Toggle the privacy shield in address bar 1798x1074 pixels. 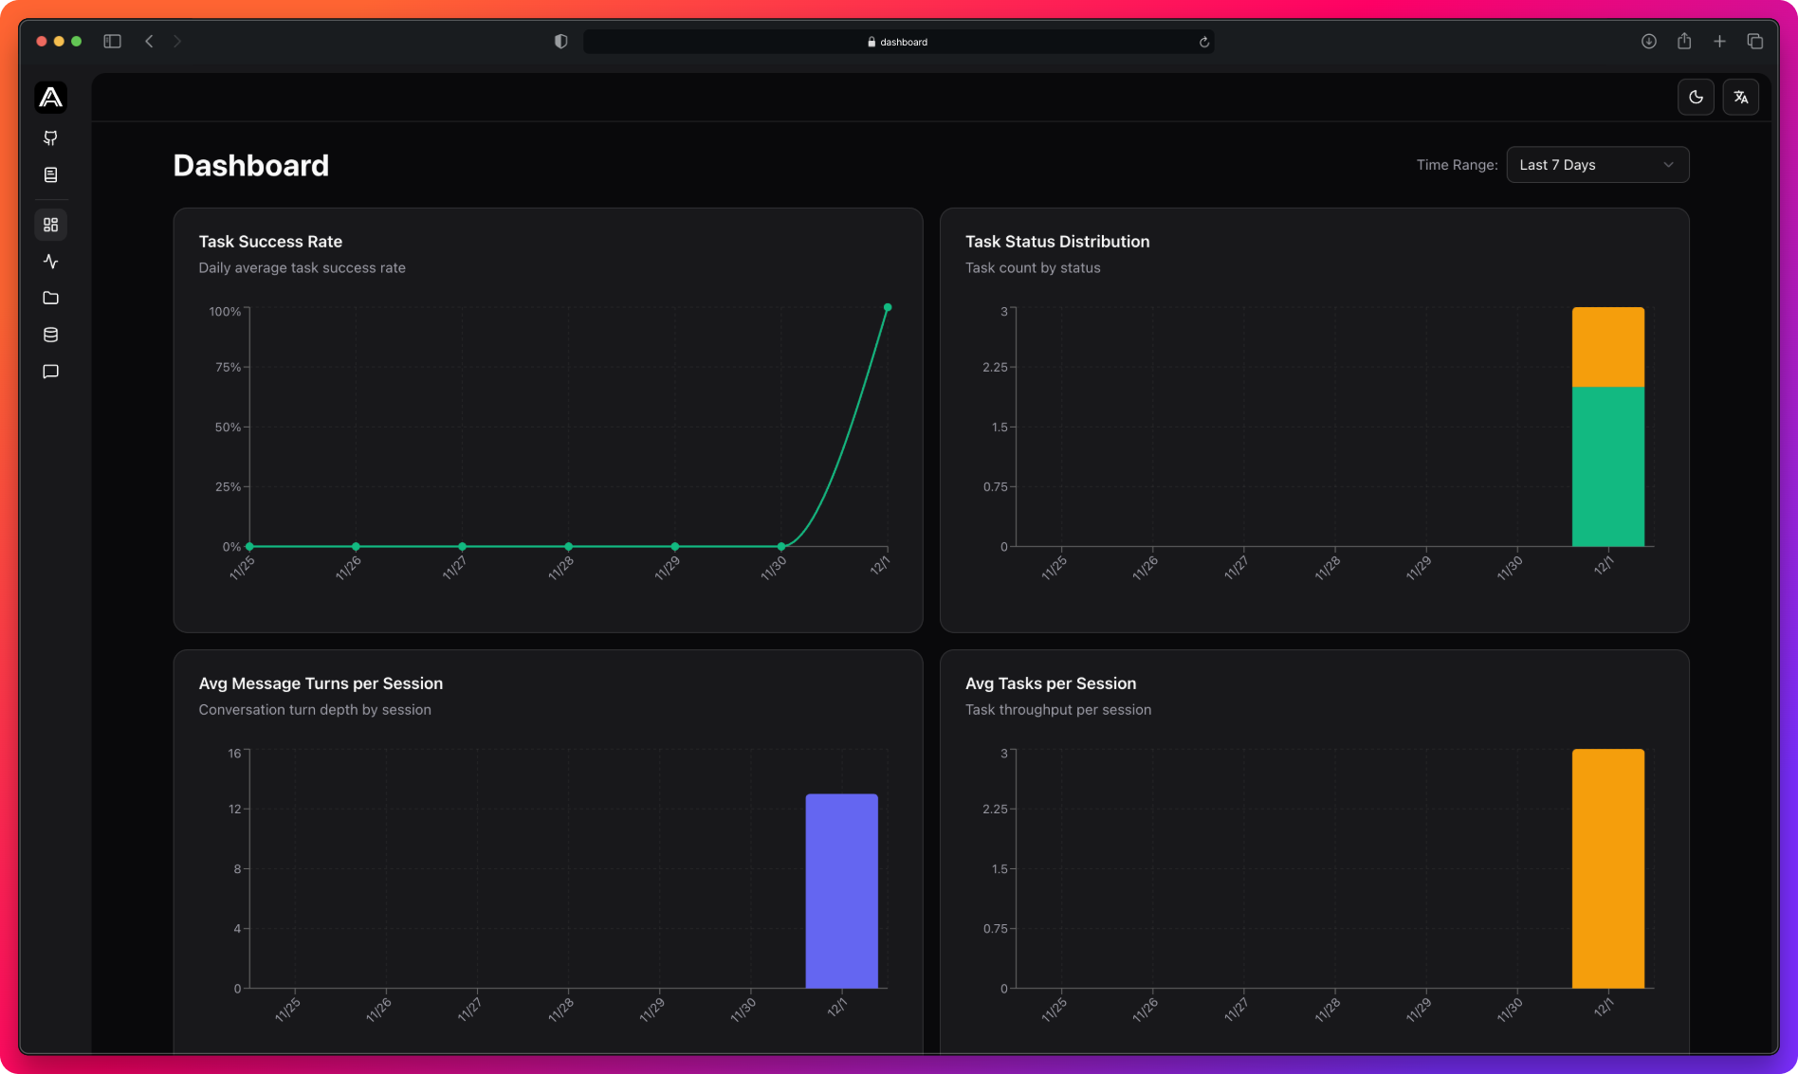pyautogui.click(x=560, y=41)
